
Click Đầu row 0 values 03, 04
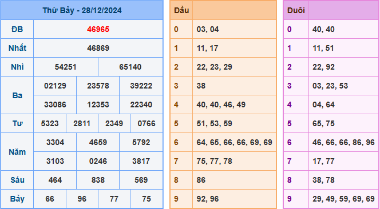(x=208, y=29)
